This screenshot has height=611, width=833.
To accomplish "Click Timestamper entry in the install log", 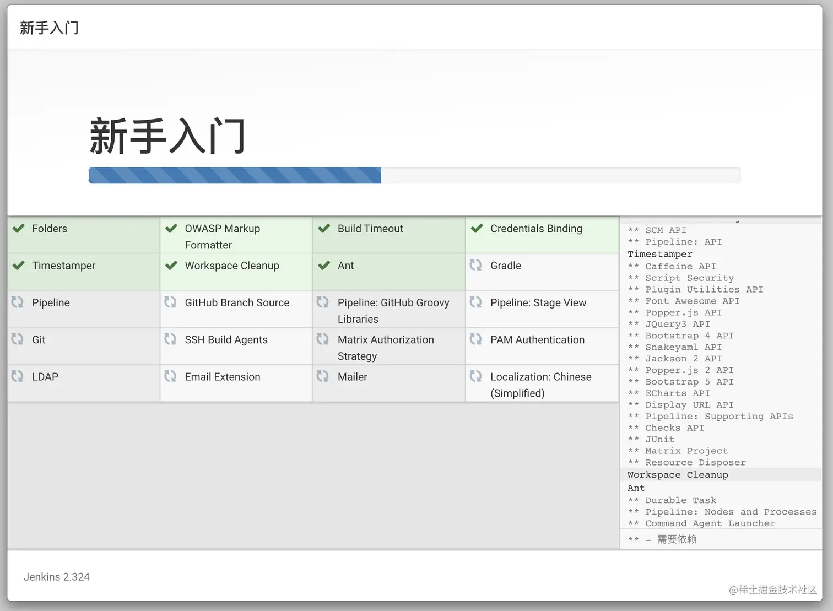I will pos(660,254).
